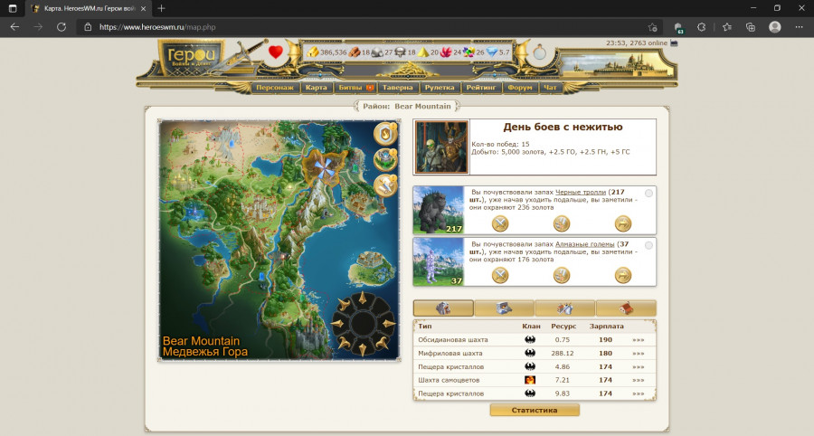Screen dimensions: 814x436
Task: Expand Мифриловая шахта row arrows
Action: point(638,354)
